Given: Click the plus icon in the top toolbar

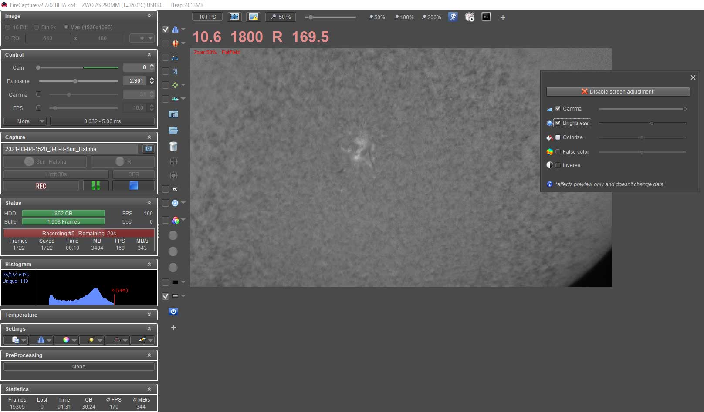Looking at the screenshot, I should pos(503,17).
